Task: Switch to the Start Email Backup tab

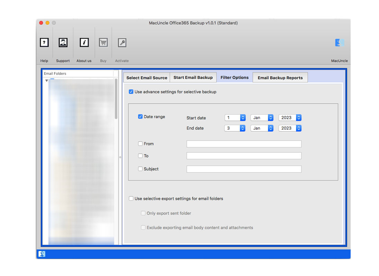Action: pos(193,77)
